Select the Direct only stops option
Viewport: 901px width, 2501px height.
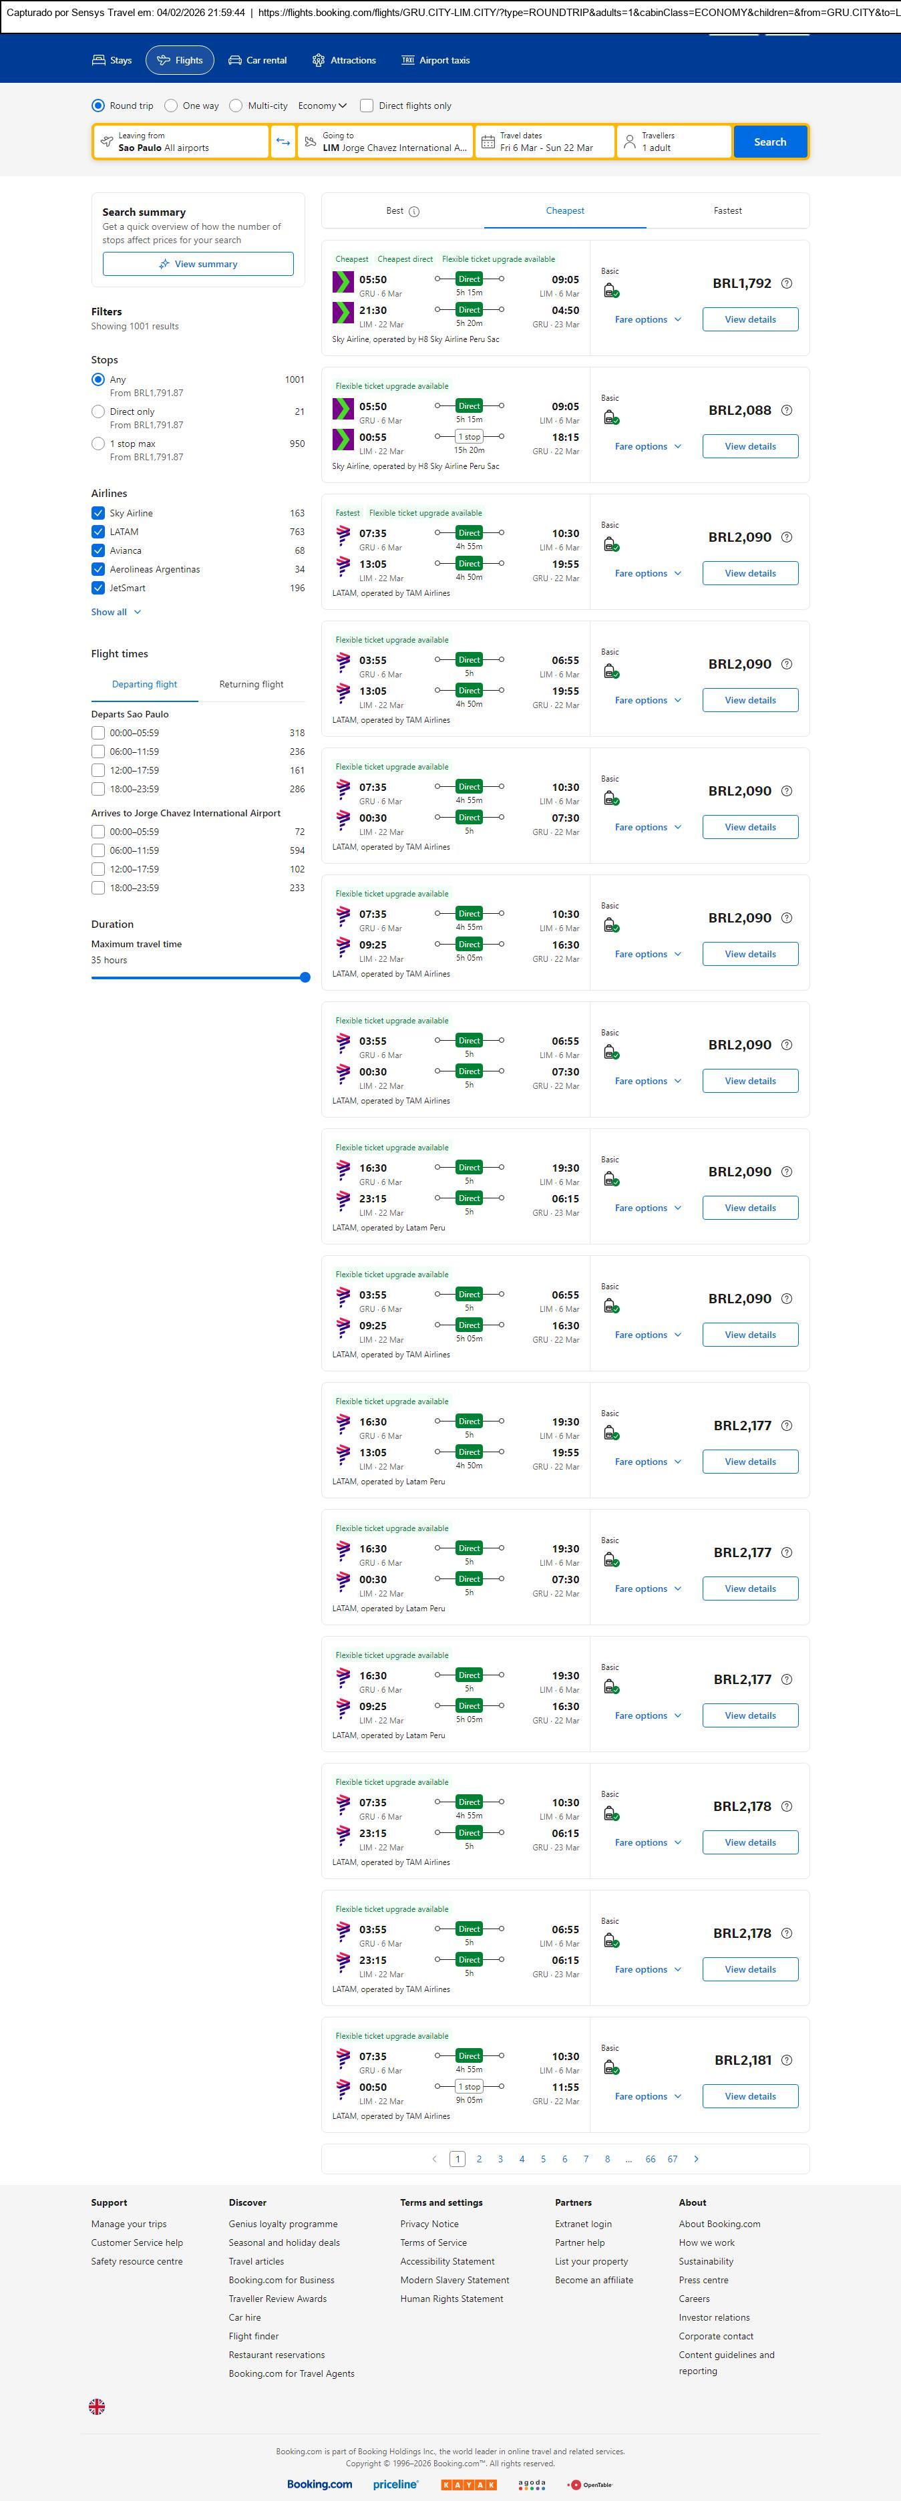click(98, 411)
